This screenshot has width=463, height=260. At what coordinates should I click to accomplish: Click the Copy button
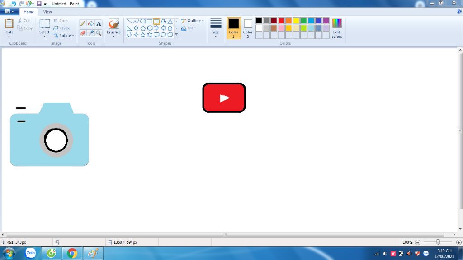[x=25, y=28]
